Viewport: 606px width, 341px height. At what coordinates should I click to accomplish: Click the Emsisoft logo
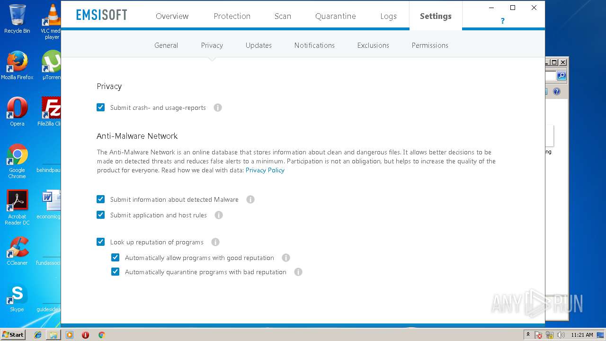pos(102,15)
